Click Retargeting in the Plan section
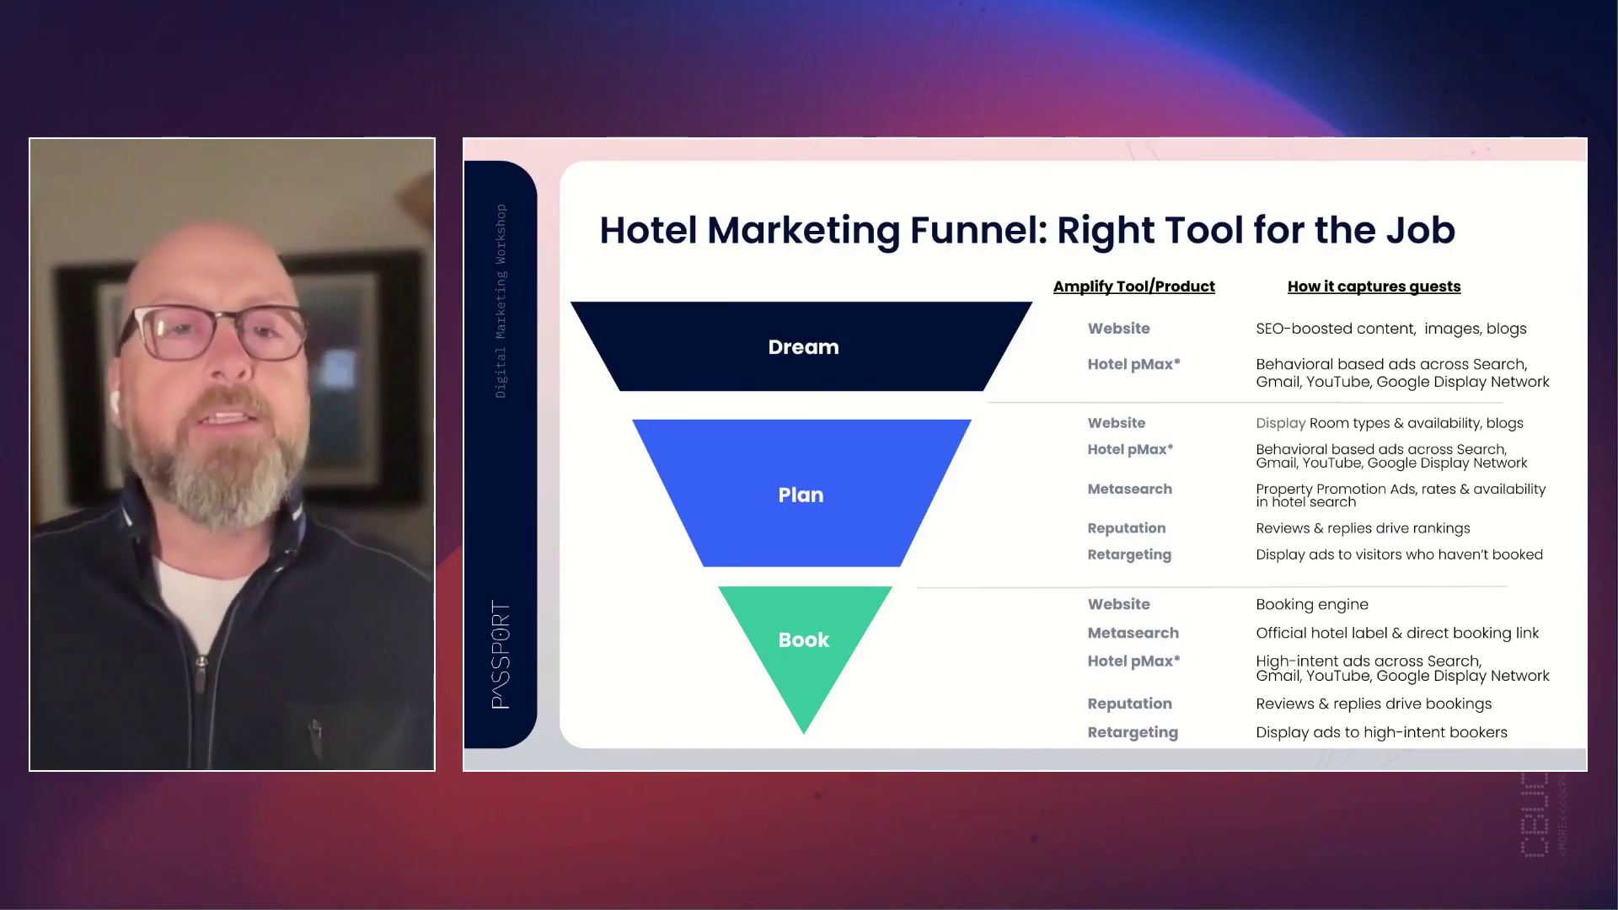The image size is (1618, 910). click(x=1129, y=554)
